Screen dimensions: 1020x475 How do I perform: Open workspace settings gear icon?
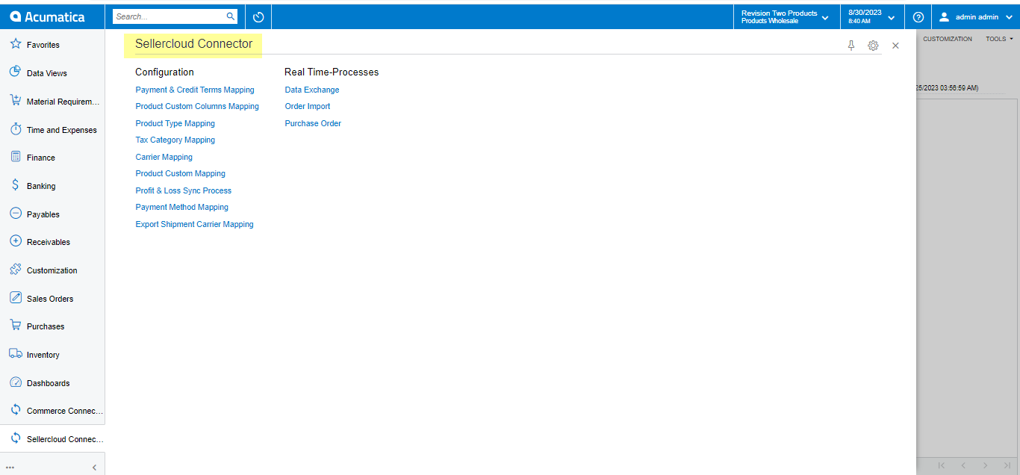click(873, 46)
